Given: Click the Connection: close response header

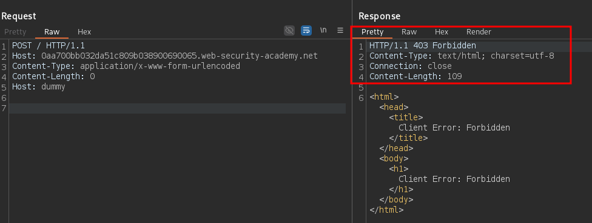Looking at the screenshot, I should click(x=411, y=66).
